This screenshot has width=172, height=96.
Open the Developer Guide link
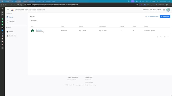coord(72,80)
